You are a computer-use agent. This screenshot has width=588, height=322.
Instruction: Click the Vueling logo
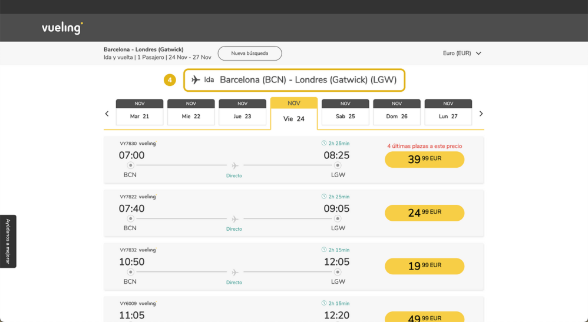(x=62, y=28)
